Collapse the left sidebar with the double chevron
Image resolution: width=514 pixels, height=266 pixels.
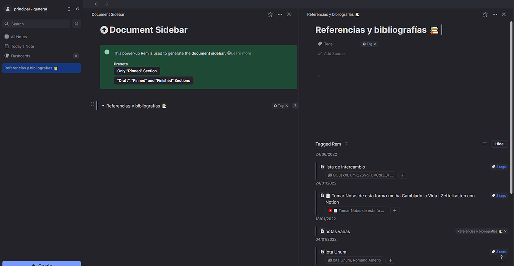(x=77, y=9)
